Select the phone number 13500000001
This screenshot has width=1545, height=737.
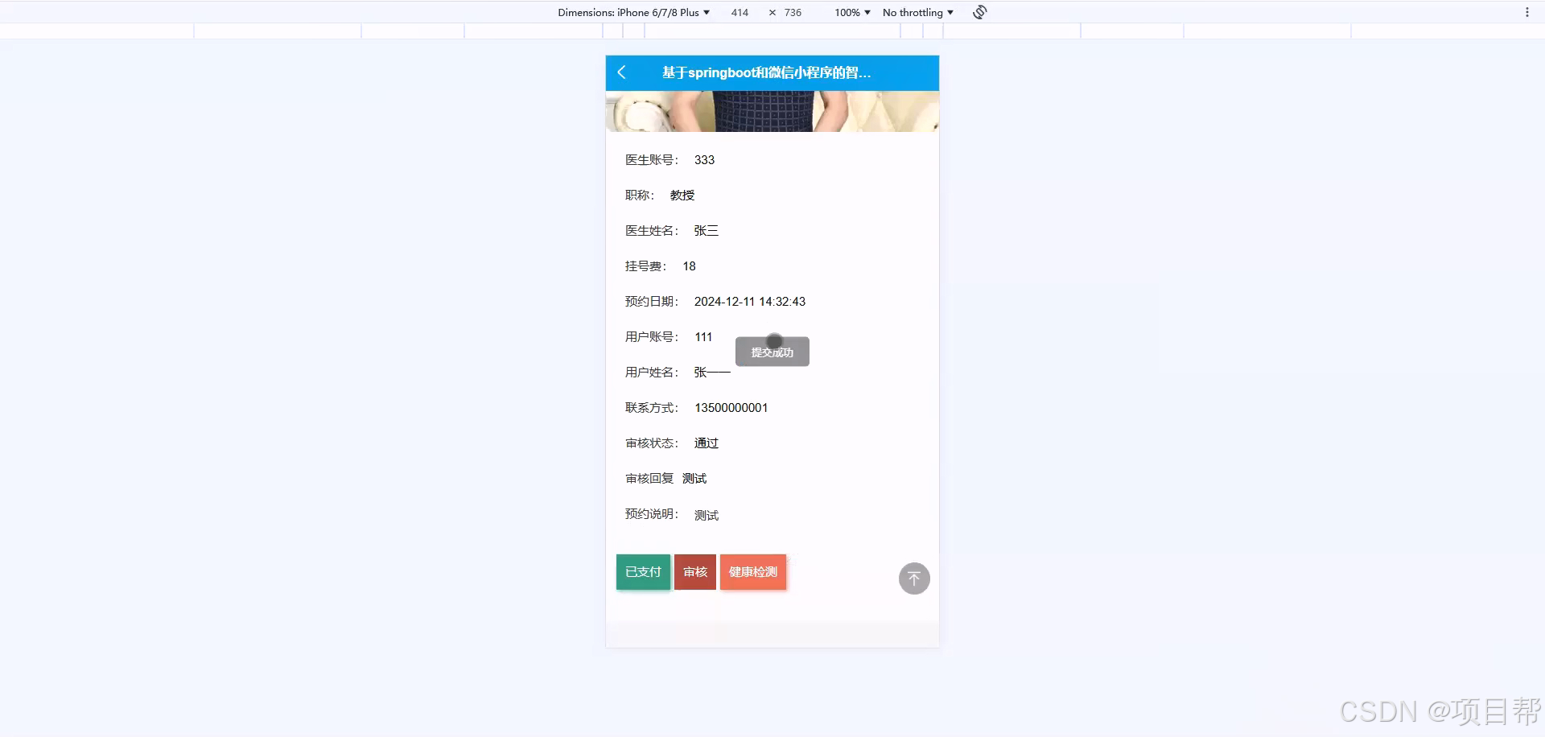pos(731,408)
